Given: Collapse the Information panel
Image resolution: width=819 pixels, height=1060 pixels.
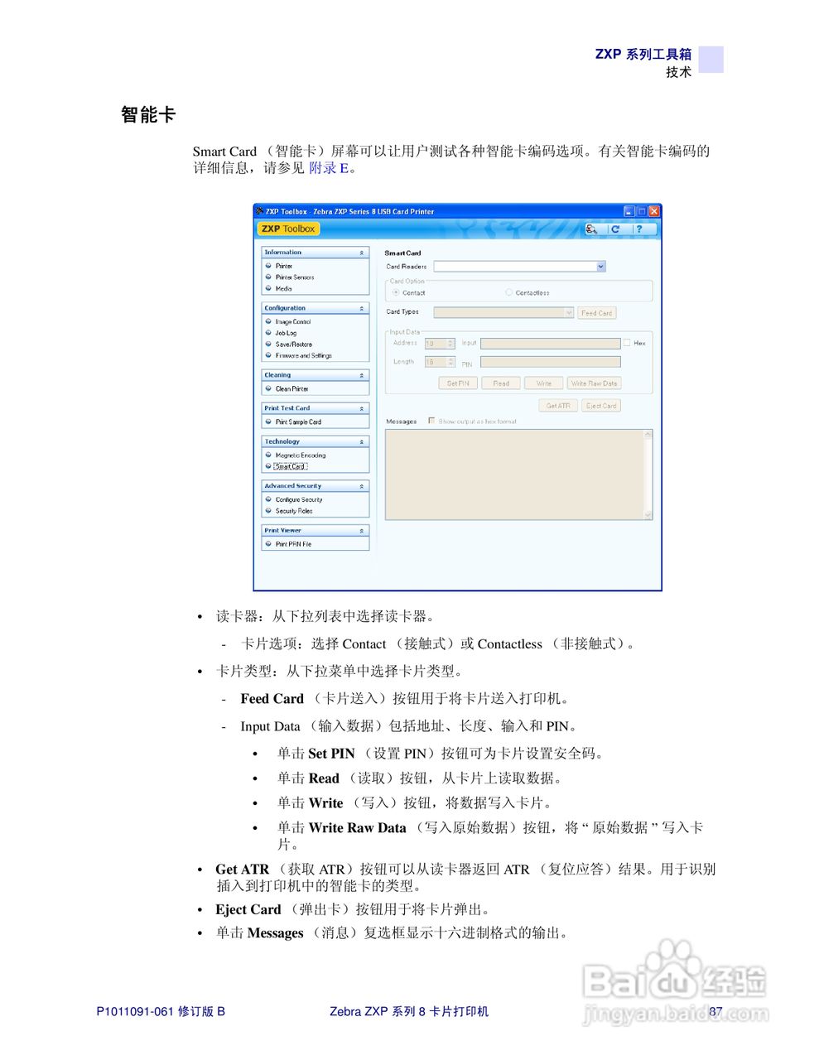Looking at the screenshot, I should tap(361, 253).
